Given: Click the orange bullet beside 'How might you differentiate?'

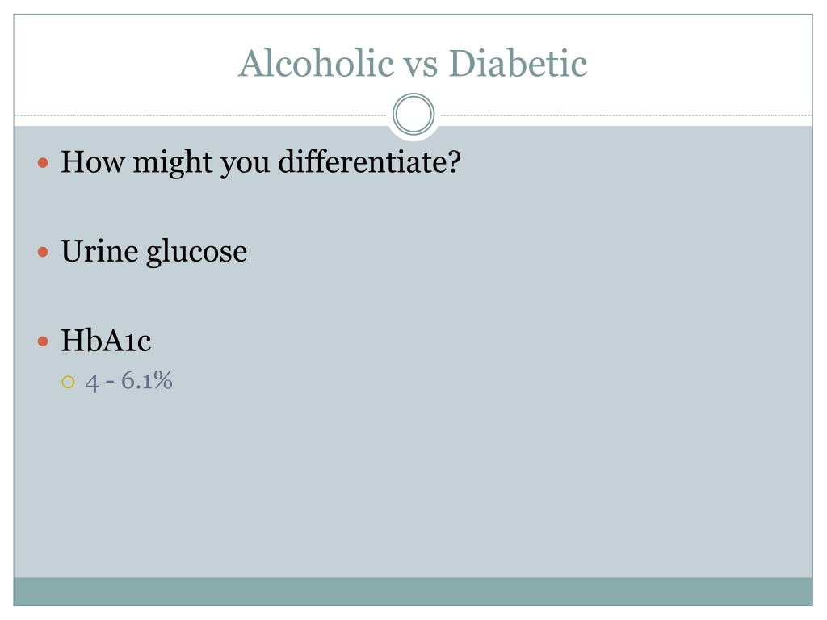Looking at the screenshot, I should [x=44, y=163].
